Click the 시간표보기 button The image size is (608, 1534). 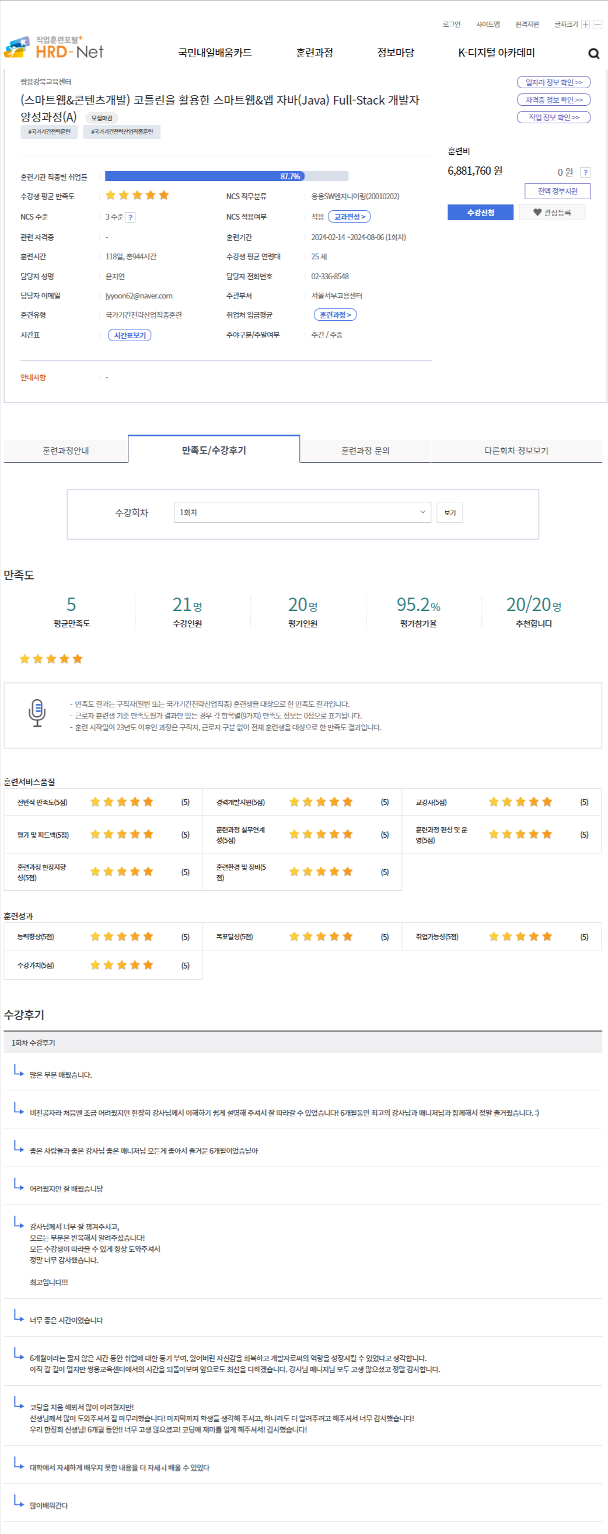(x=129, y=335)
